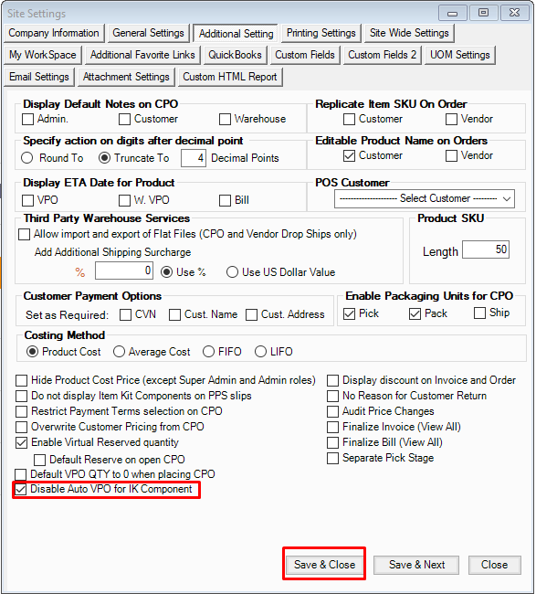Uncheck Disable Auto VPO for IK Component
This screenshot has width=536, height=594.
click(x=21, y=490)
